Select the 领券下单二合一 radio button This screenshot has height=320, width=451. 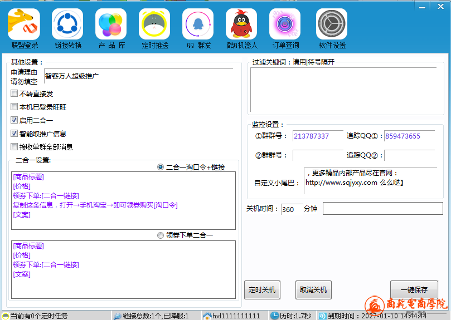coord(161,235)
